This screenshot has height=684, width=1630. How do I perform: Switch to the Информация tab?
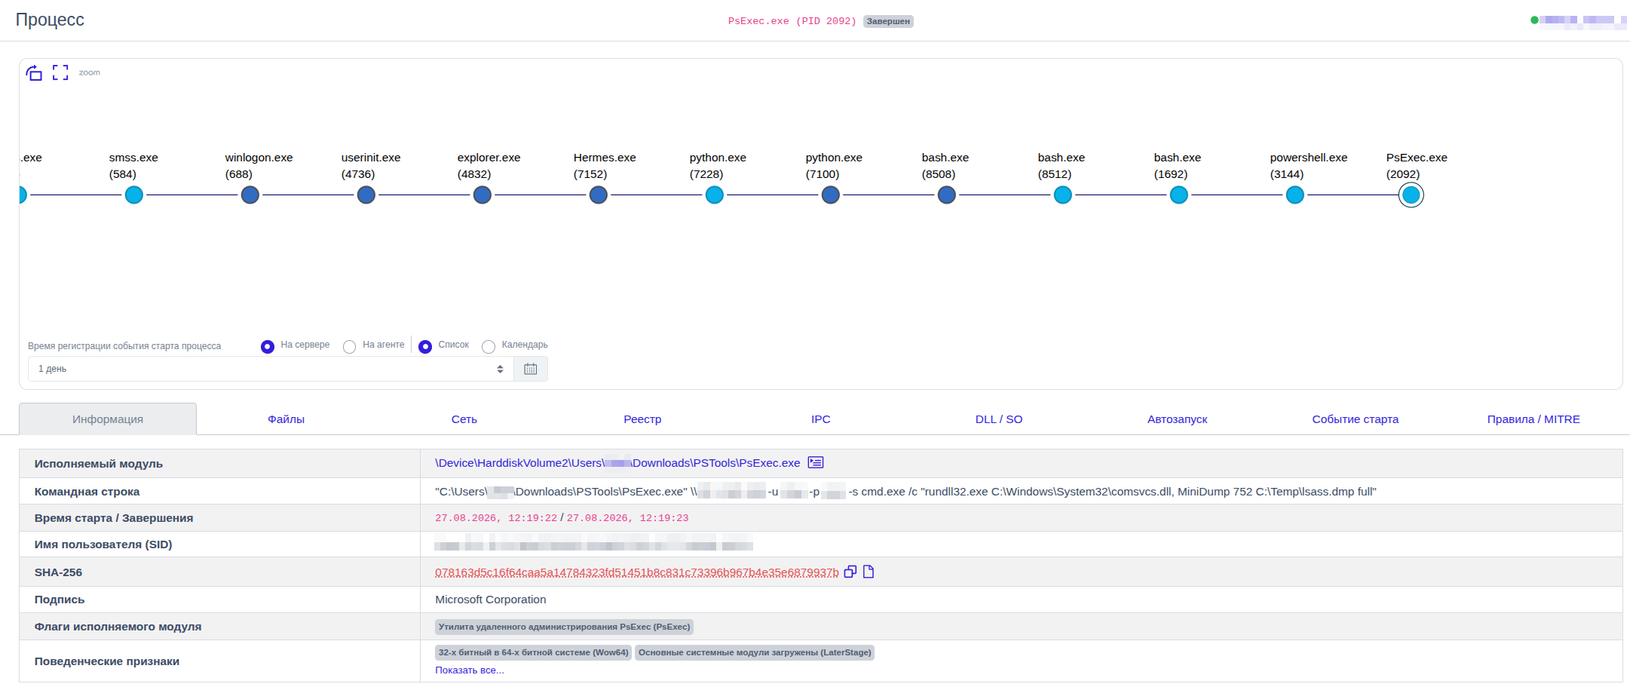click(108, 419)
